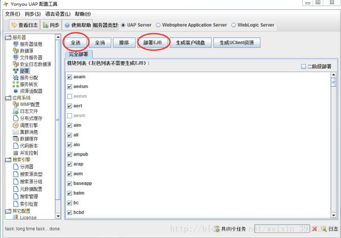Collapse the 应用系统 tree folder
This screenshot has width=341, height=238.
point(8,98)
